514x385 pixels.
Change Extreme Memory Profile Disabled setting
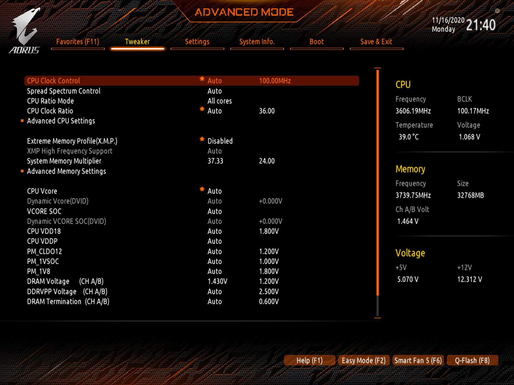(x=220, y=141)
